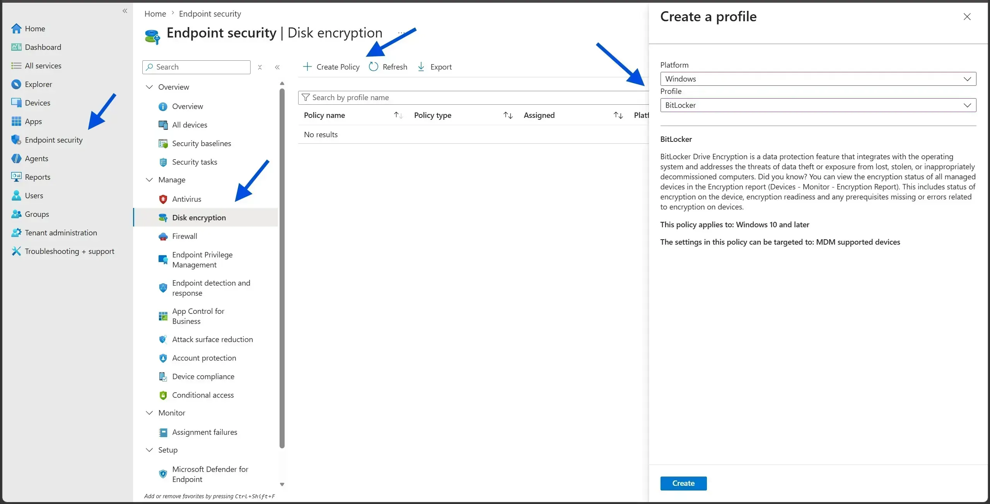This screenshot has height=504, width=990.
Task: Collapse the Manage section chevron
Action: click(149, 180)
